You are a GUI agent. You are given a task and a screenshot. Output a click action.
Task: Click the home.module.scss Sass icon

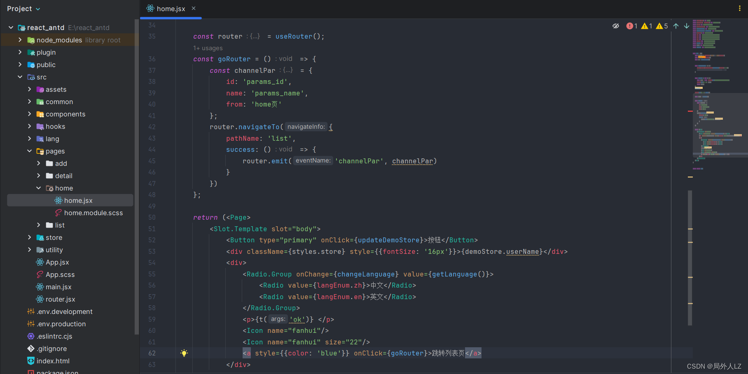click(x=58, y=213)
